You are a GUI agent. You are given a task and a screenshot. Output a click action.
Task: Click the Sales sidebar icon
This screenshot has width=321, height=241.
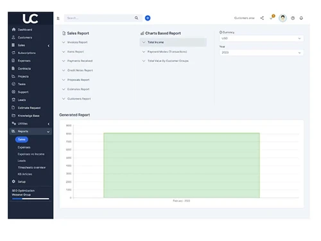13,45
